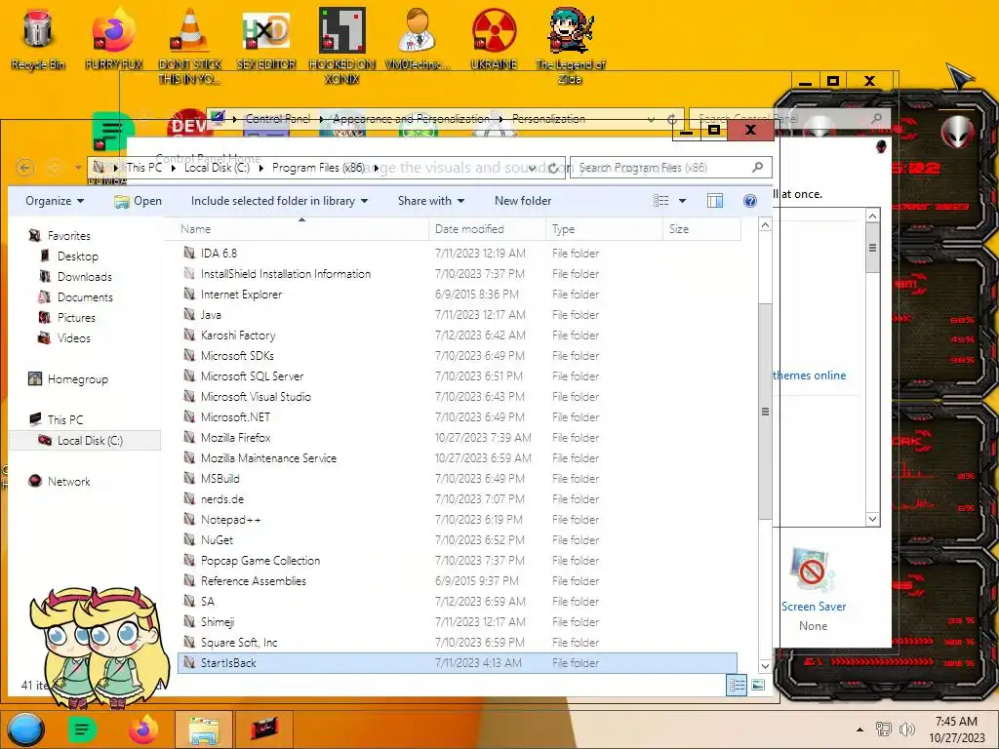The width and height of the screenshot is (999, 749).
Task: Open The Legend of Zilda shortcut
Action: (570, 45)
